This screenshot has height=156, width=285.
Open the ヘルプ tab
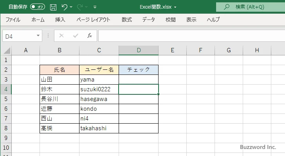point(213,19)
